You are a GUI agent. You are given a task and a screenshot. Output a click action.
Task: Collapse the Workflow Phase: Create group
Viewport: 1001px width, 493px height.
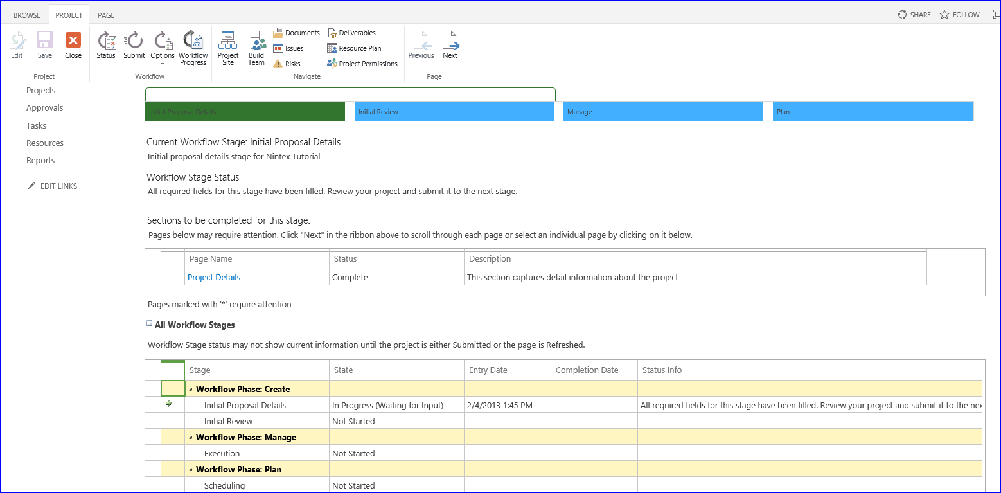(191, 389)
